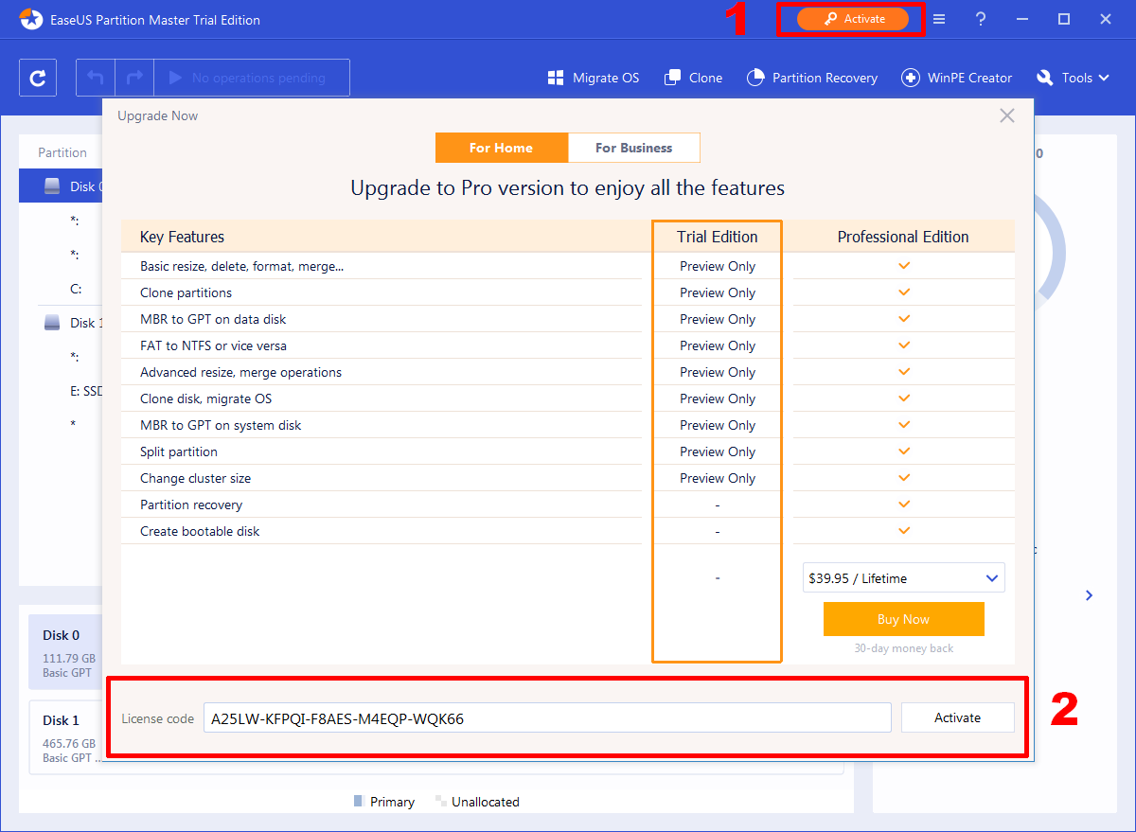Open the Help question mark icon
The image size is (1136, 832).
(x=981, y=19)
